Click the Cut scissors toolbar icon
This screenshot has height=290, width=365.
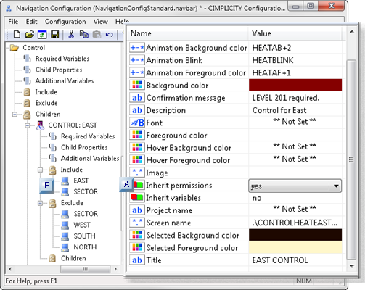click(x=71, y=35)
